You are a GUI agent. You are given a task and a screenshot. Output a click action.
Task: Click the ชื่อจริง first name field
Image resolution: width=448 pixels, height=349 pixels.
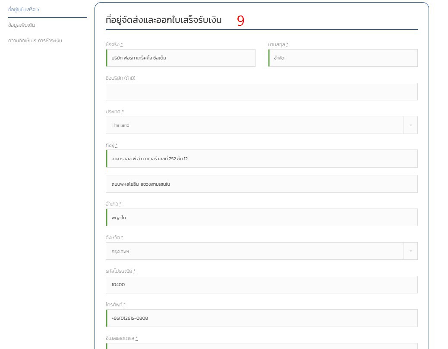(180, 58)
